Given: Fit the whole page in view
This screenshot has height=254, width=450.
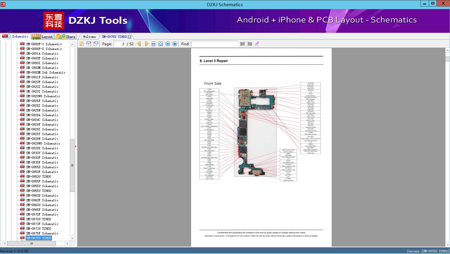Looking at the screenshot, I should point(161,44).
